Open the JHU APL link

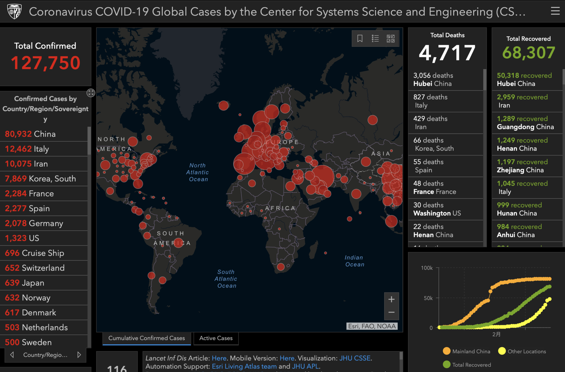(305, 366)
